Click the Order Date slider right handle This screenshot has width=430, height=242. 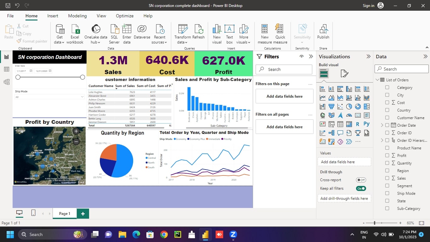pyautogui.click(x=82, y=77)
